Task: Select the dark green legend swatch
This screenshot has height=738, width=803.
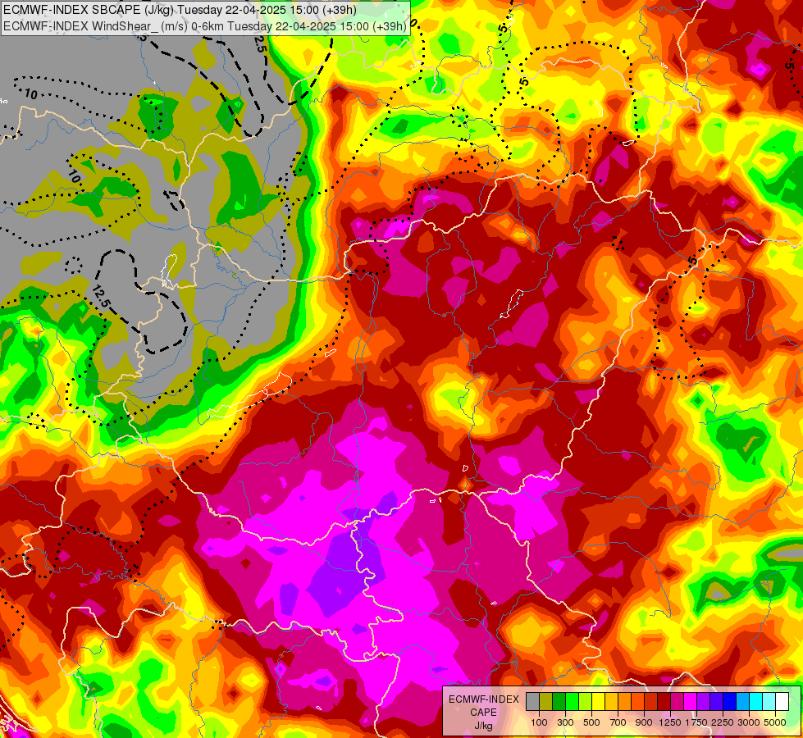Action: pyautogui.click(x=559, y=701)
